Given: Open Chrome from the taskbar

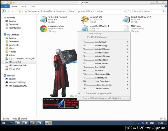Looking at the screenshot, I should (x=33, y=123).
